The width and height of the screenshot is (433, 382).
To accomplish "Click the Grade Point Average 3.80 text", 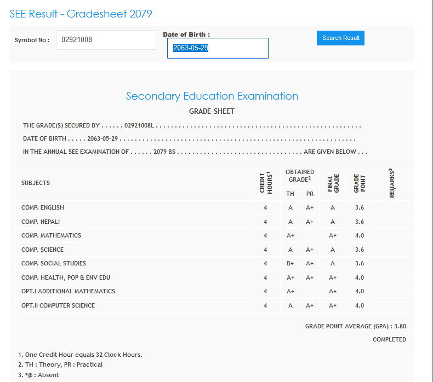I will tap(355, 326).
